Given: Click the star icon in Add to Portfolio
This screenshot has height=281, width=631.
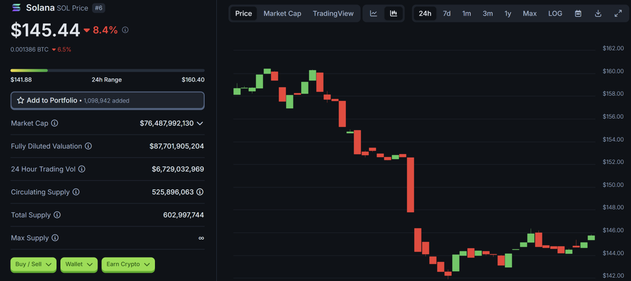Looking at the screenshot, I should pos(21,100).
